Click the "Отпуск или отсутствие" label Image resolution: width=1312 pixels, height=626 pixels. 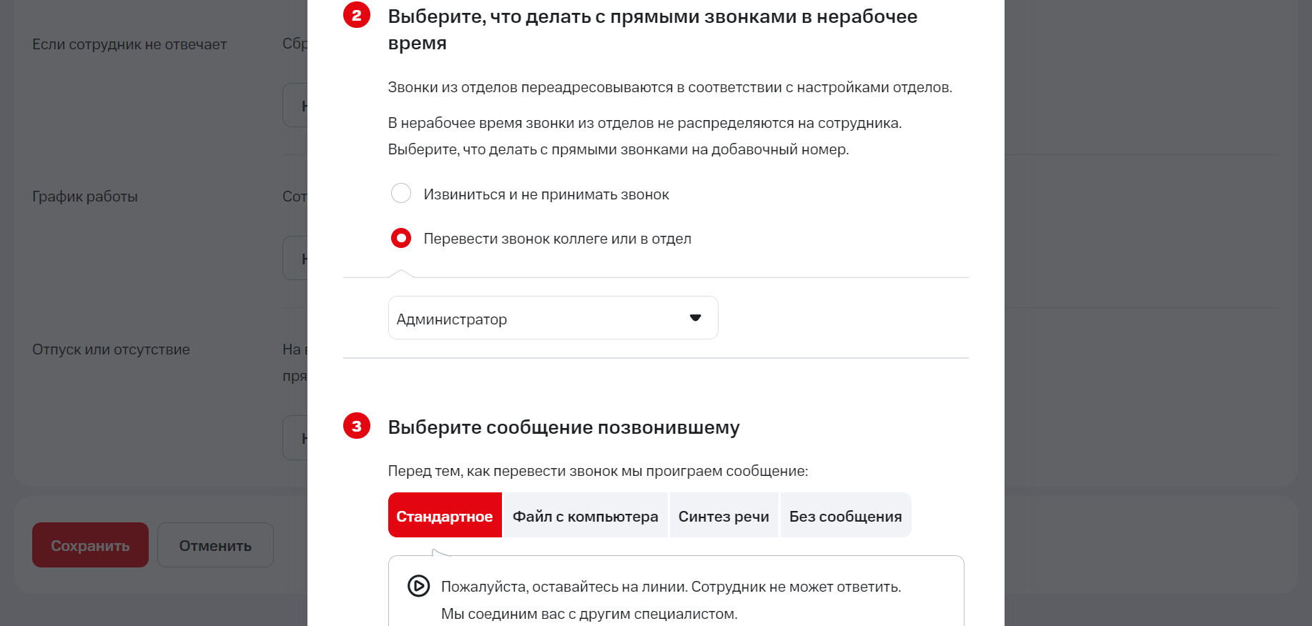(x=111, y=349)
